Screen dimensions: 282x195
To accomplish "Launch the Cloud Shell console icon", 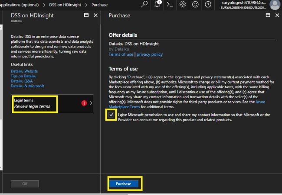I will point(170,4).
